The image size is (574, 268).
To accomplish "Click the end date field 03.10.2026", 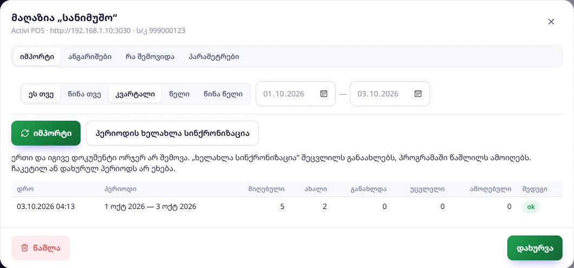I will pyautogui.click(x=389, y=94).
